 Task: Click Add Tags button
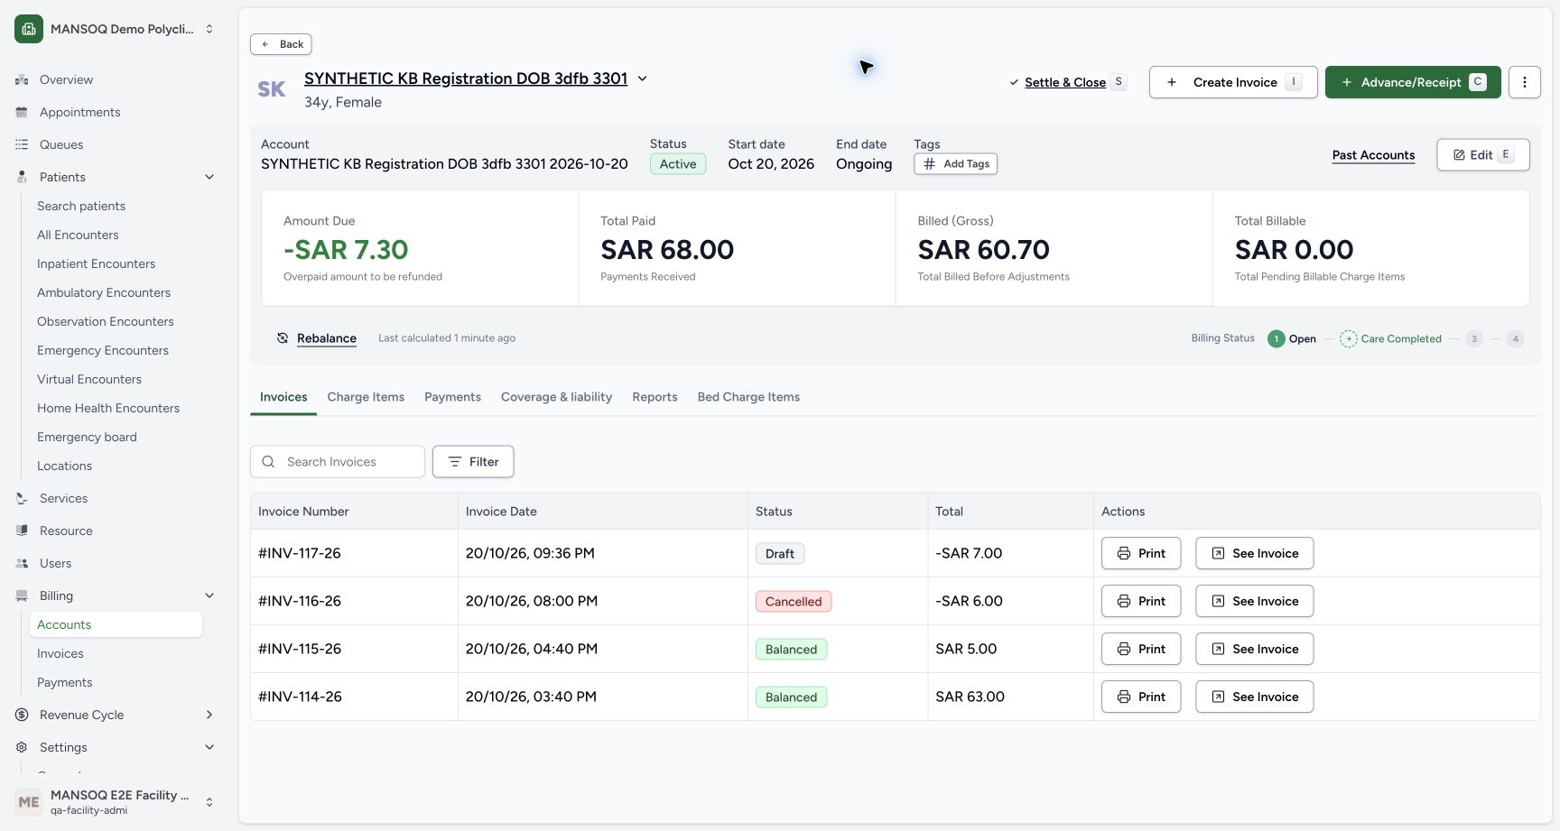[x=956, y=164]
